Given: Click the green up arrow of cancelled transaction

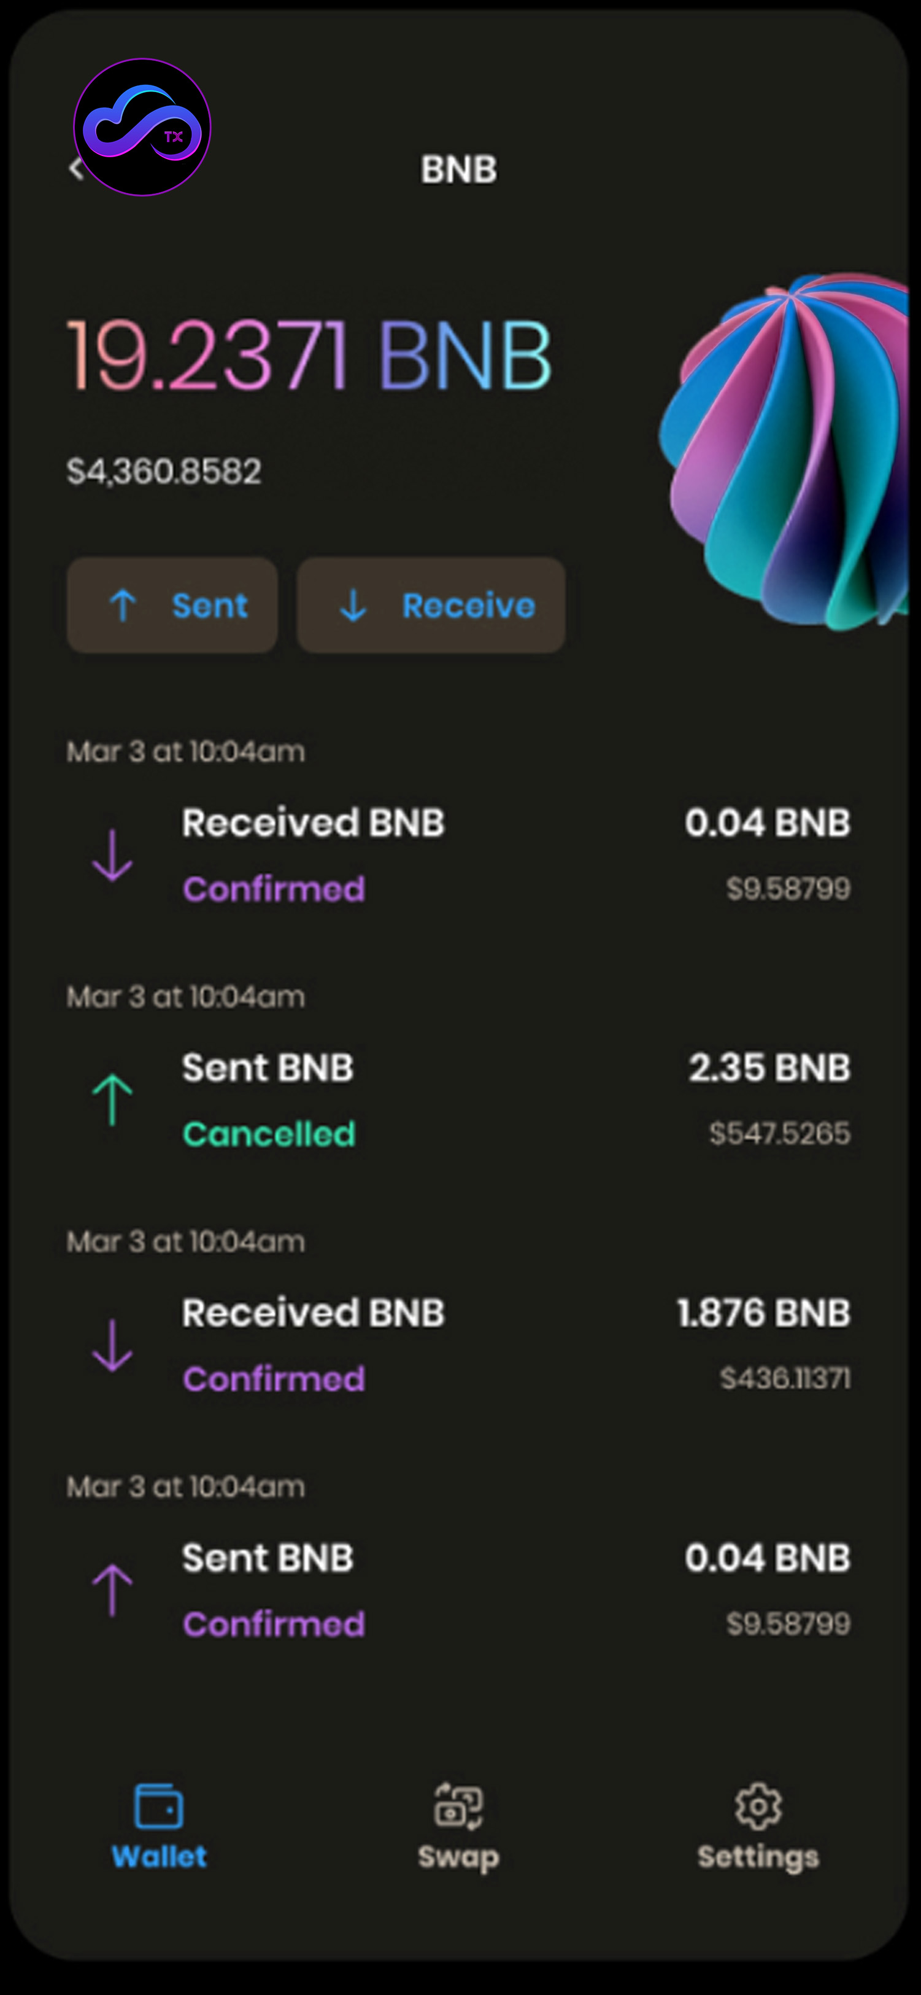Looking at the screenshot, I should [113, 1099].
